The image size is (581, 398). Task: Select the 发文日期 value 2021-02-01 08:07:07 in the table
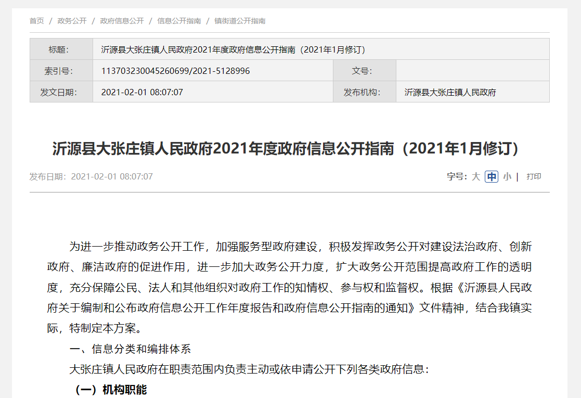[142, 92]
